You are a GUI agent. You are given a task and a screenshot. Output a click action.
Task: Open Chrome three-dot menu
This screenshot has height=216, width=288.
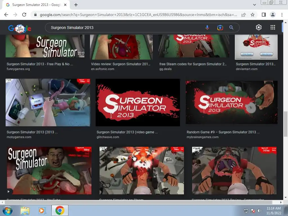(282, 15)
